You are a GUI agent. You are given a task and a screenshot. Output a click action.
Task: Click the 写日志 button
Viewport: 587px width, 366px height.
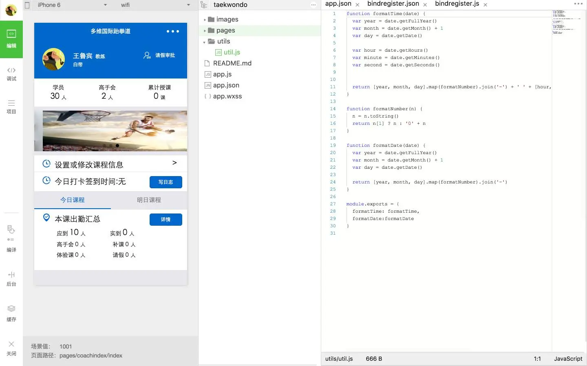click(x=166, y=182)
